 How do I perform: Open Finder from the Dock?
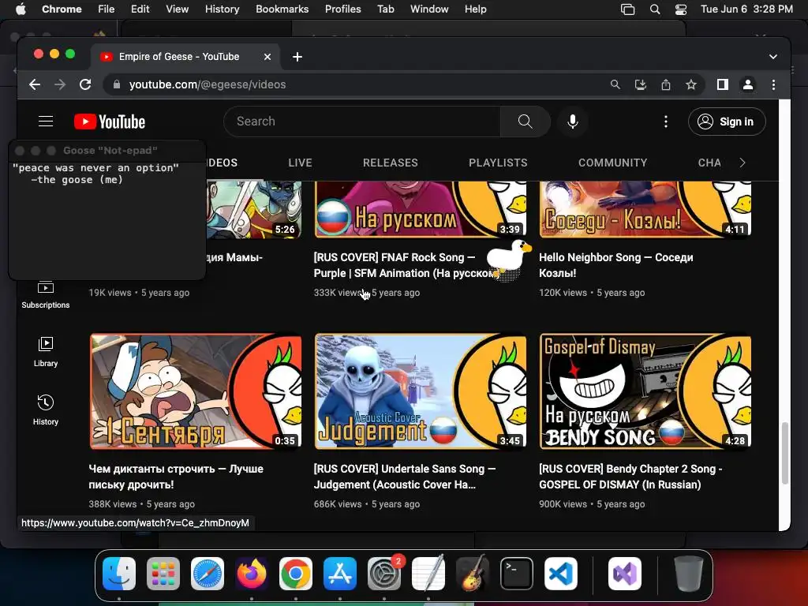tap(119, 574)
